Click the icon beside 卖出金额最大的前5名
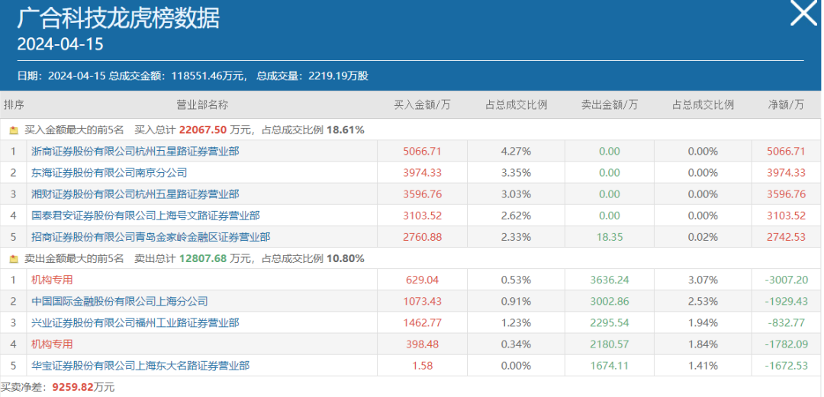 (14, 259)
